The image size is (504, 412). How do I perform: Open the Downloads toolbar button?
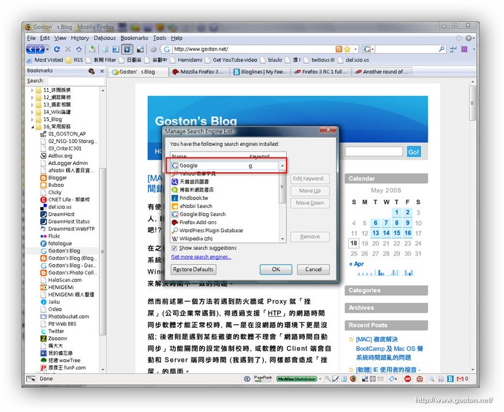(92, 49)
